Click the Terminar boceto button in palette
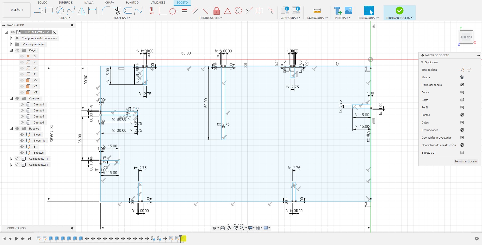Viewport: 482px width, 245px height. point(466,161)
